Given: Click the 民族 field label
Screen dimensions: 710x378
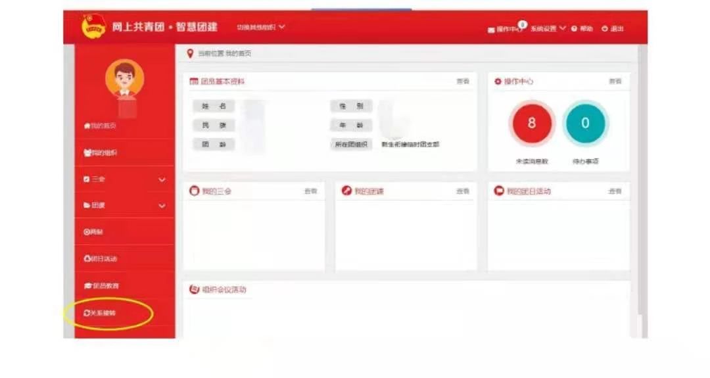Looking at the screenshot, I should pyautogui.click(x=214, y=126).
